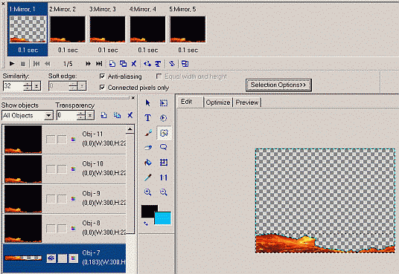Adjust Transparency value with spinner arrows

coord(81,116)
